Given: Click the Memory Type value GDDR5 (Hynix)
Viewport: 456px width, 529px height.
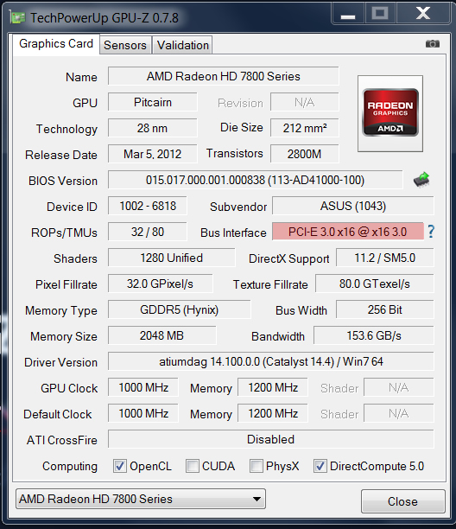Looking at the screenshot, I should [180, 309].
